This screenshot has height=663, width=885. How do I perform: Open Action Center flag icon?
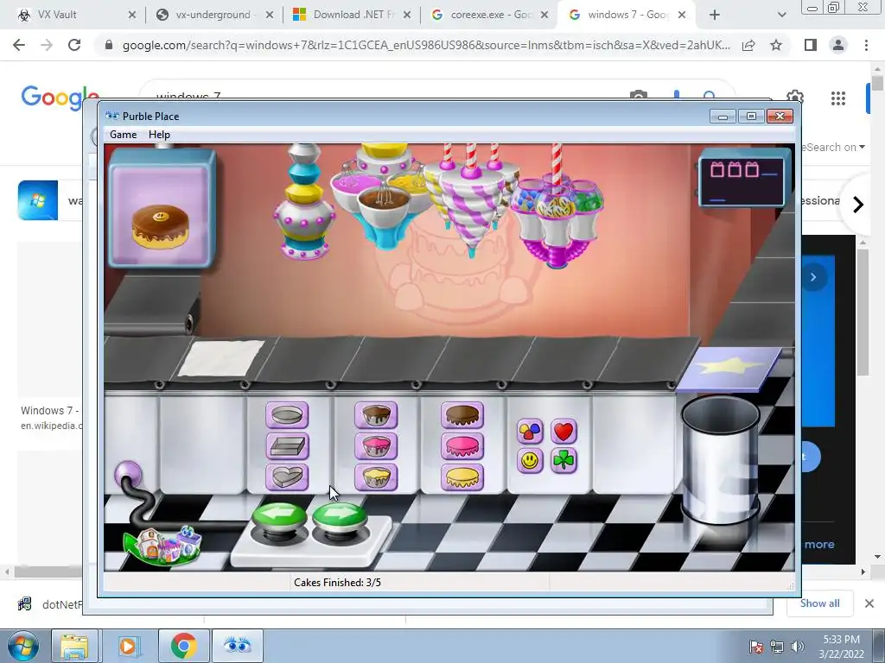[x=756, y=646]
